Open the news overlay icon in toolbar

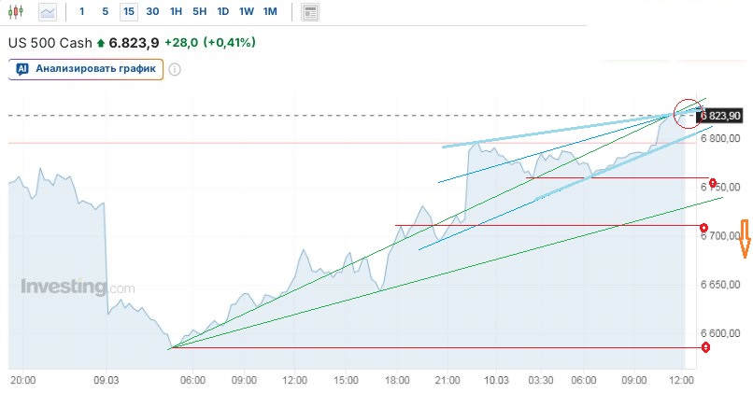pyautogui.click(x=311, y=12)
